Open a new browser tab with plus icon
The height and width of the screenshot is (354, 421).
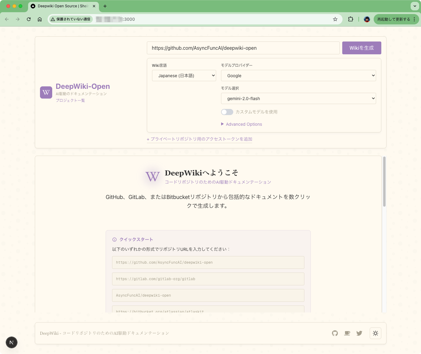click(105, 6)
